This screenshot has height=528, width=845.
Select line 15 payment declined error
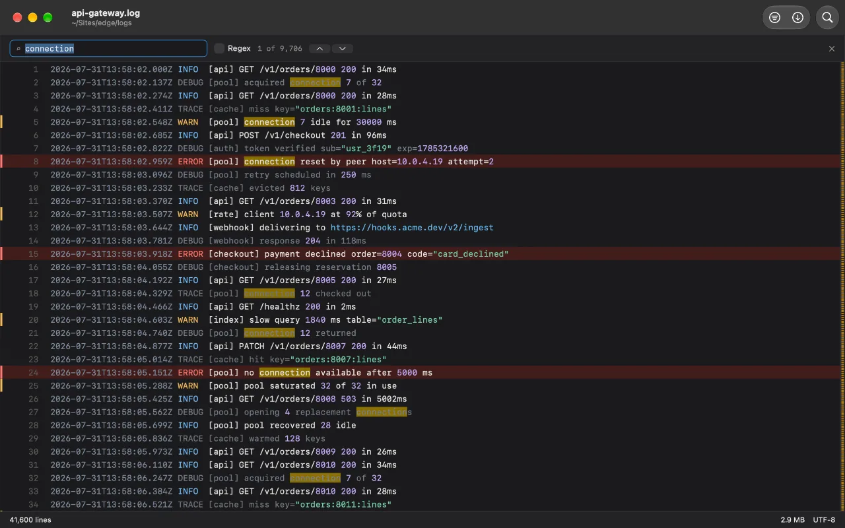pyautogui.click(x=422, y=254)
